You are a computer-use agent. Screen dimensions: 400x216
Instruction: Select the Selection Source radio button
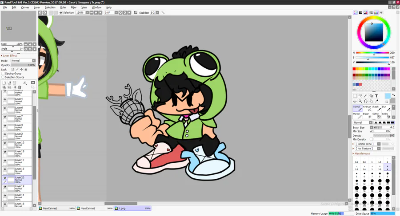click(3, 77)
